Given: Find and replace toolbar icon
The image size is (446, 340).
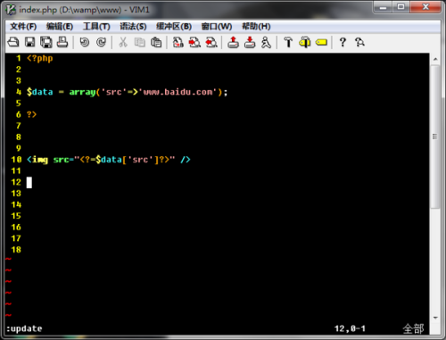Looking at the screenshot, I should [x=178, y=42].
